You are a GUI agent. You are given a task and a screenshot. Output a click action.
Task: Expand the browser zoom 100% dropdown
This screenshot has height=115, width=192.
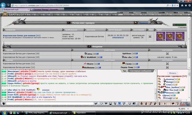pos(188,109)
